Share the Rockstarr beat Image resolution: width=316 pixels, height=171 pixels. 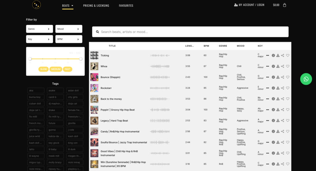283,88
